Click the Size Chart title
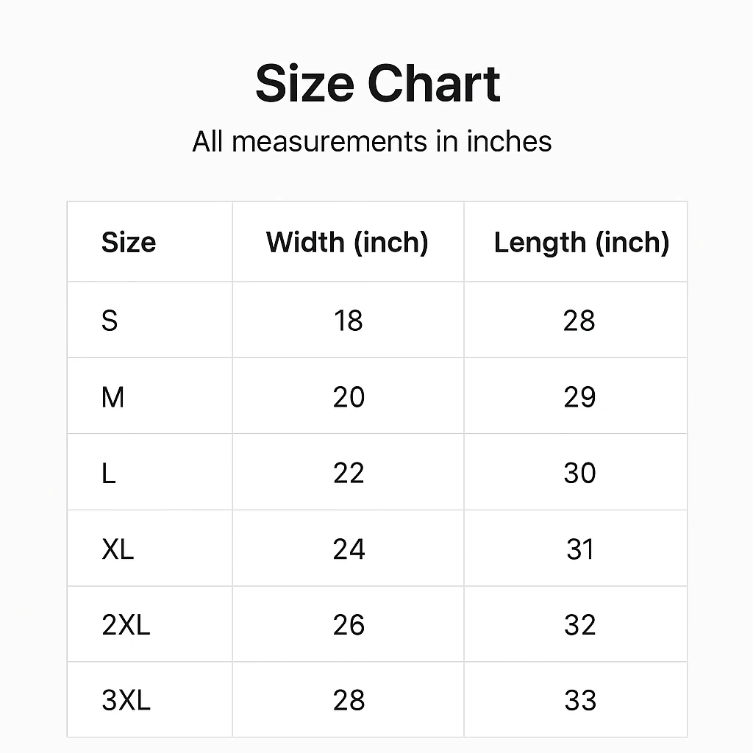The width and height of the screenshot is (753, 753). pos(378,83)
